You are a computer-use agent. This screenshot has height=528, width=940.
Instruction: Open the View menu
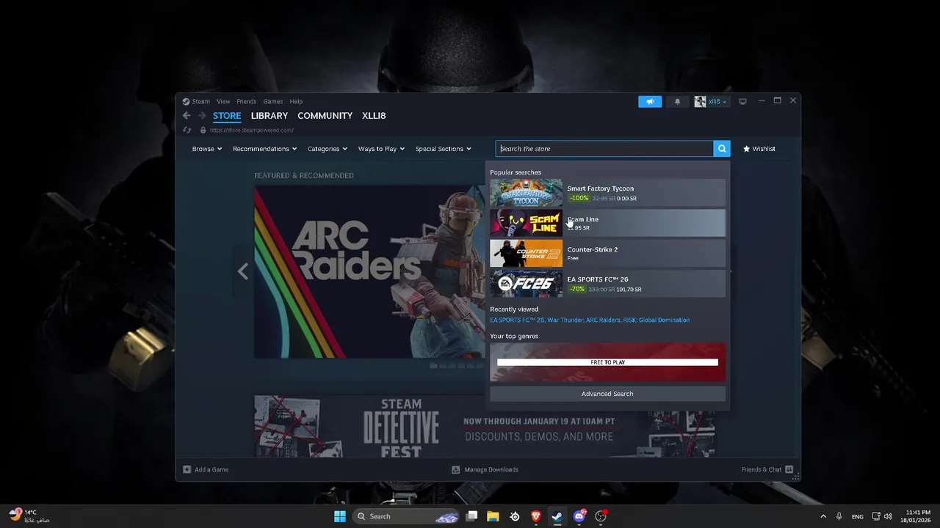coord(223,102)
